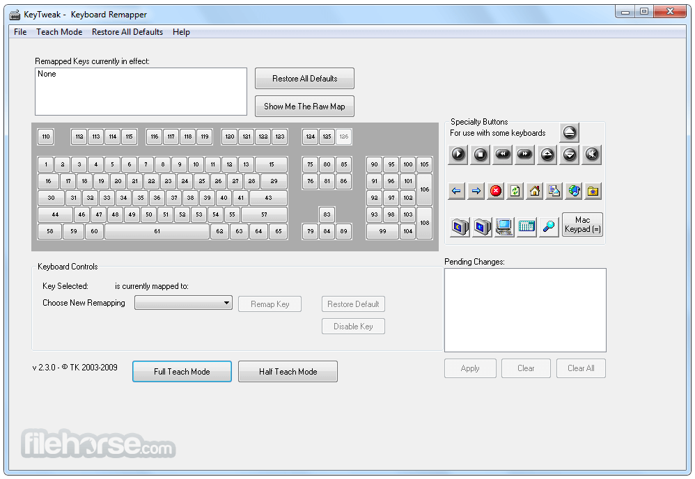Click the Full Teach Mode button
This screenshot has width=695, height=479.
coord(182,371)
